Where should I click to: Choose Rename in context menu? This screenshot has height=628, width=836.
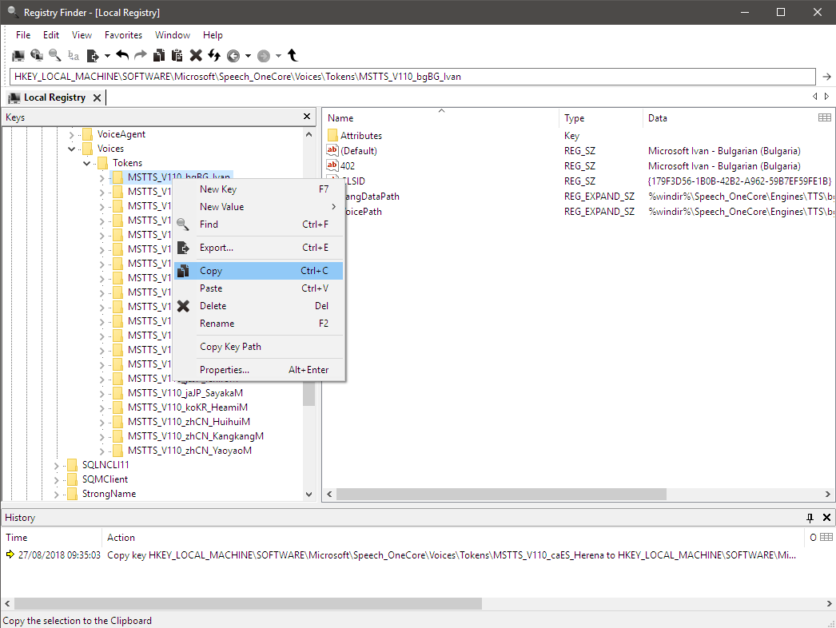tap(259, 324)
